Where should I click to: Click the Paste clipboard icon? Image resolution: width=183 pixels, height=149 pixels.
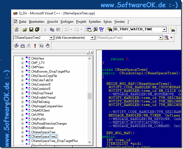tap(58, 30)
